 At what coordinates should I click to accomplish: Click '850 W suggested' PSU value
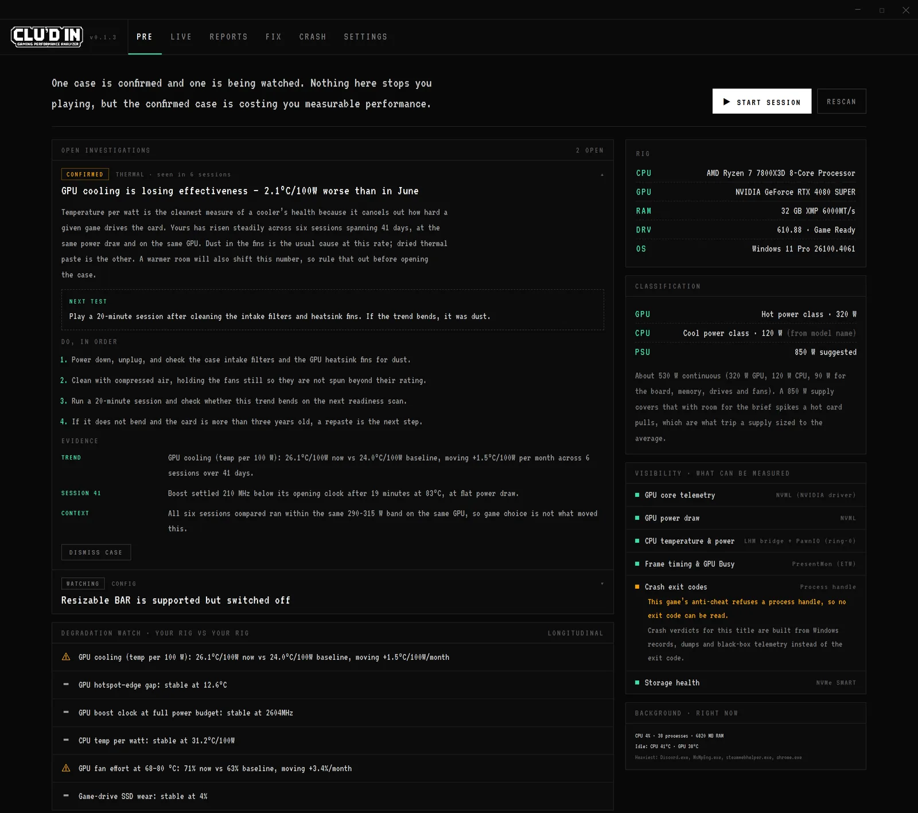pos(826,352)
